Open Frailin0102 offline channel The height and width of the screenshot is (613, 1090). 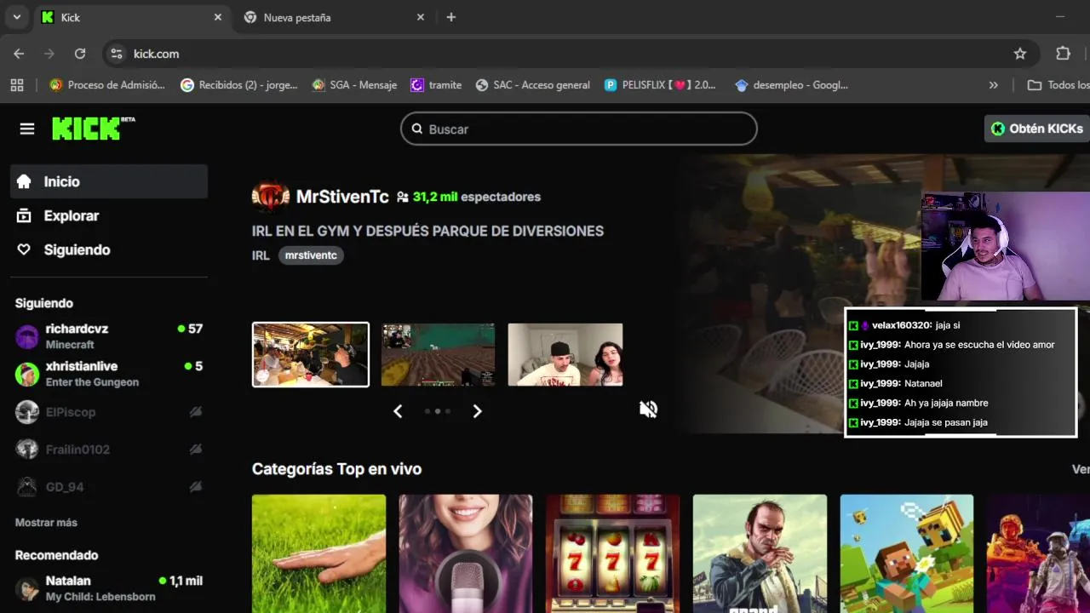coord(109,450)
